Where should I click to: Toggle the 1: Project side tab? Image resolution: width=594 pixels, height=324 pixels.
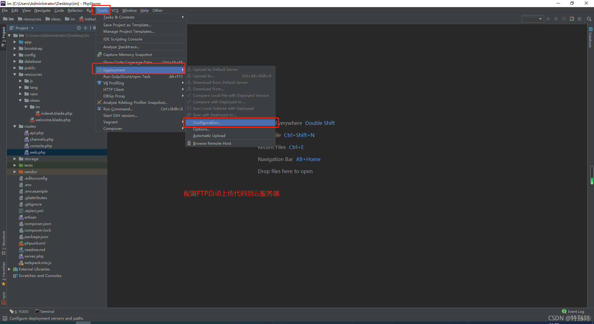point(3,36)
